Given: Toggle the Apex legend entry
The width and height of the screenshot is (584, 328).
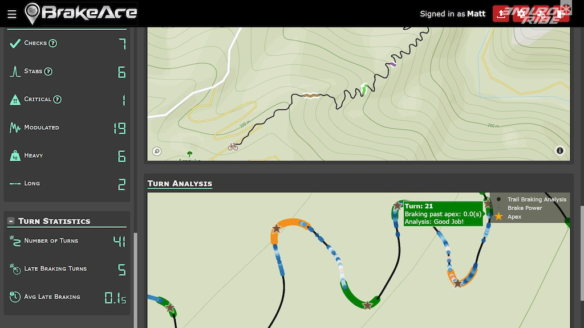Looking at the screenshot, I should 513,217.
